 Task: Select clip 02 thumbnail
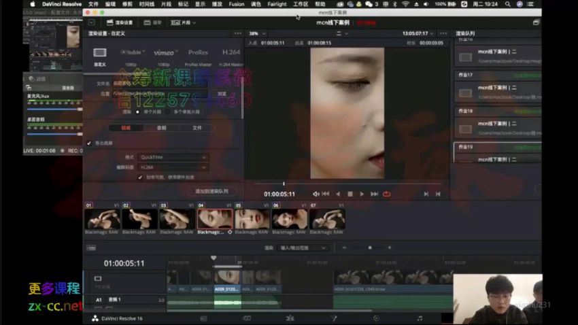[139, 219]
